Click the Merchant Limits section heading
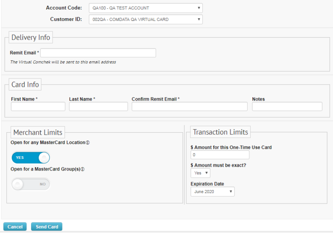 pos(38,132)
